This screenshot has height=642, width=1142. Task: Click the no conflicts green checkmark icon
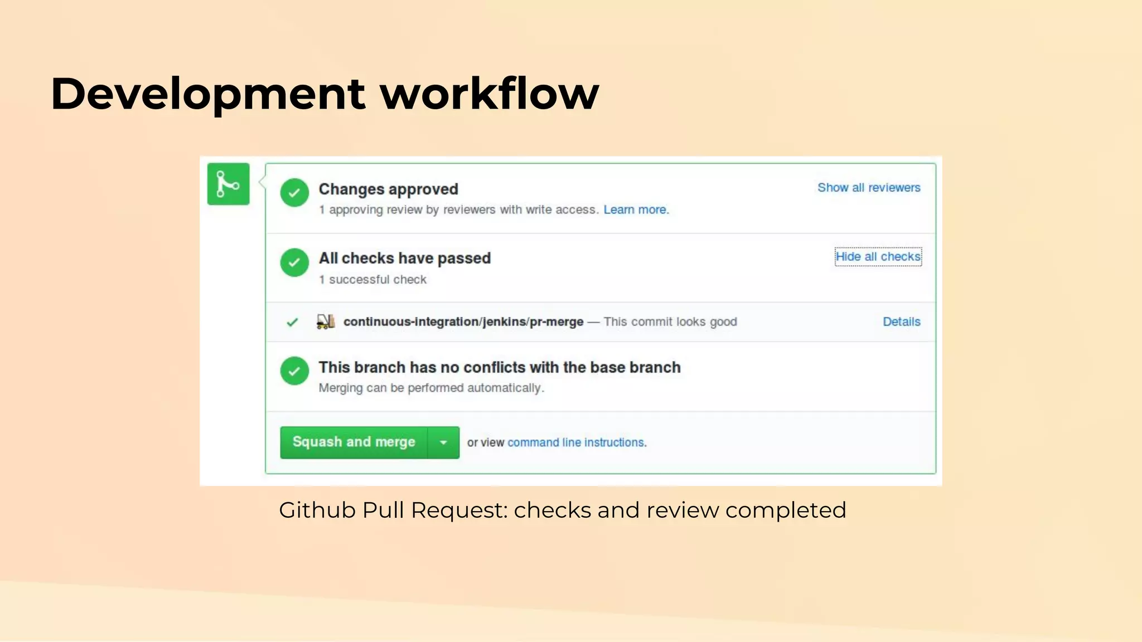(294, 371)
